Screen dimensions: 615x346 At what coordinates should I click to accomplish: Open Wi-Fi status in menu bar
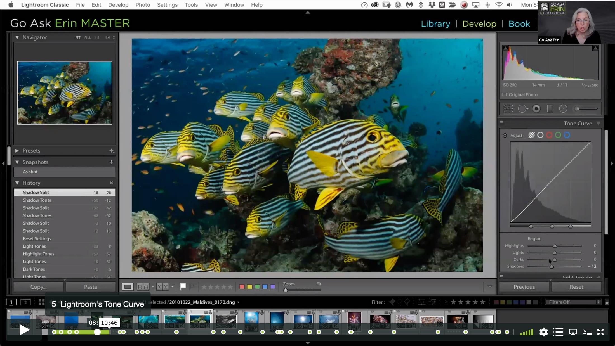pos(499,5)
